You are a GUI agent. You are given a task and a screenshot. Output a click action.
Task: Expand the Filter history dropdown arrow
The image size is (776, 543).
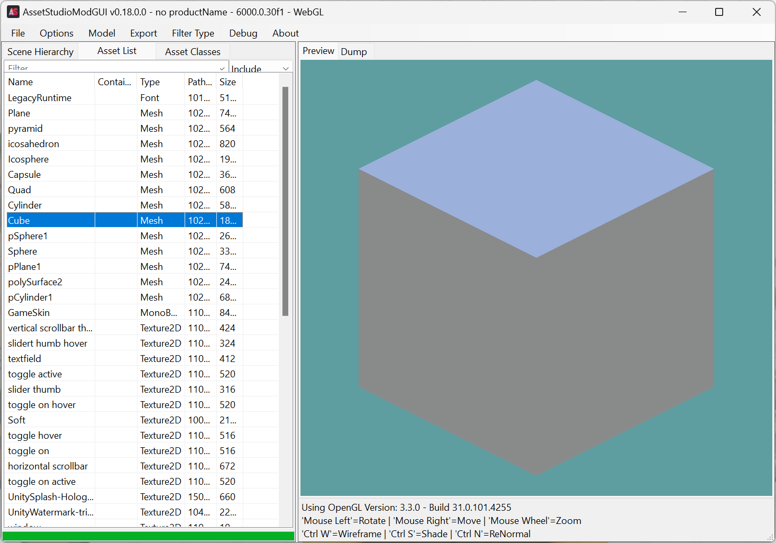click(223, 68)
